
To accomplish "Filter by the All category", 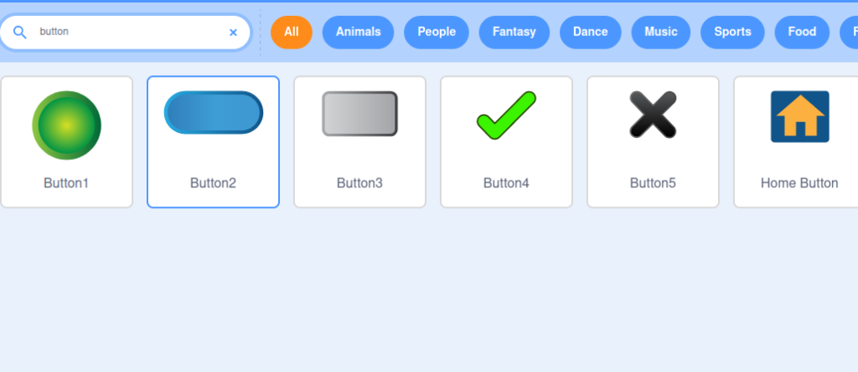I will point(292,32).
